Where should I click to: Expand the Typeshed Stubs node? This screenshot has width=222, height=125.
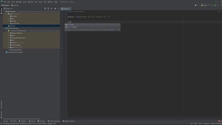coord(8,50)
